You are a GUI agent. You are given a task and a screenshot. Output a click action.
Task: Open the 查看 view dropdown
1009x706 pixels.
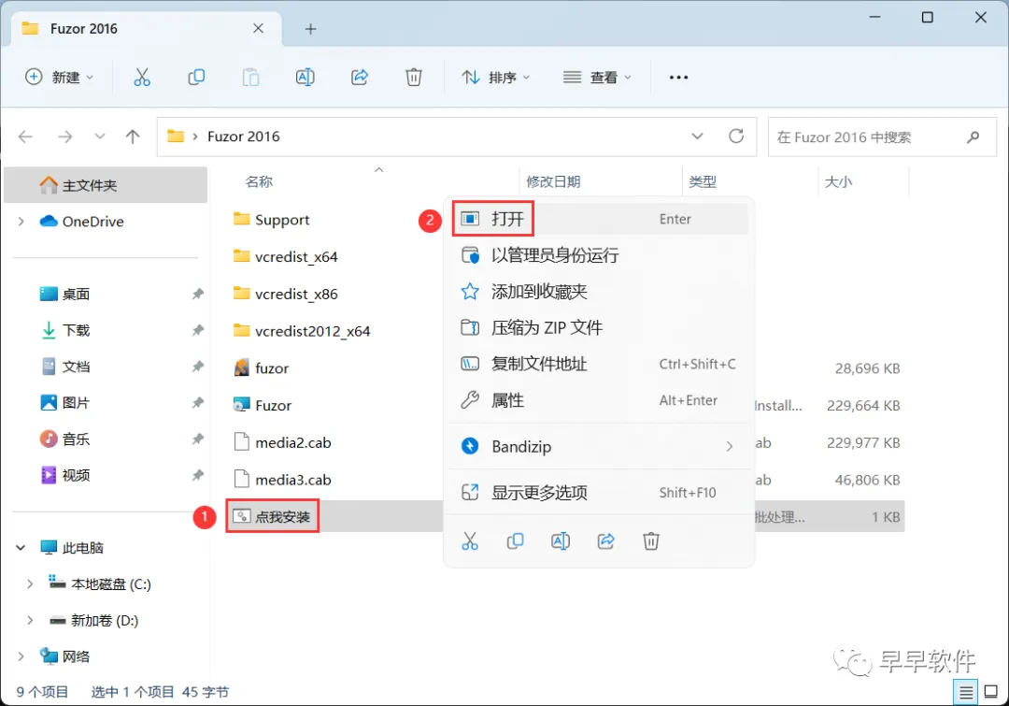pyautogui.click(x=596, y=78)
